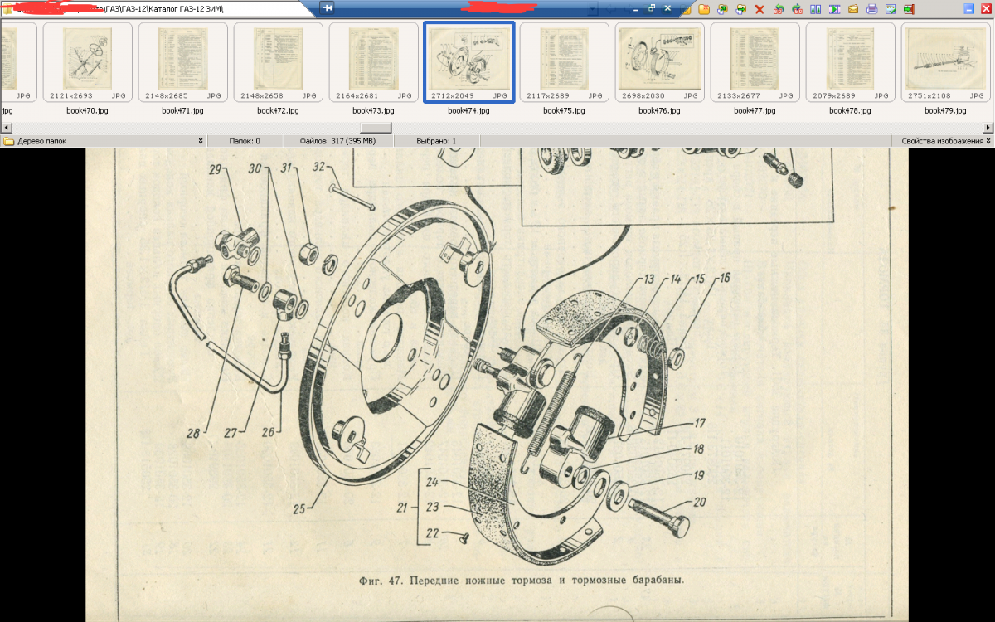The image size is (995, 622).
Task: Rotate image left 90 degrees
Action: point(779,9)
